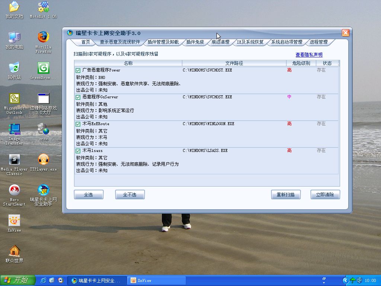
Task: Open the zrcc desktop shortcut
Action: click(x=44, y=132)
